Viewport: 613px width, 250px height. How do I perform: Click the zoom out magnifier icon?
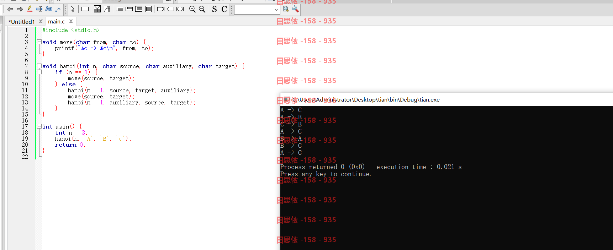202,9
